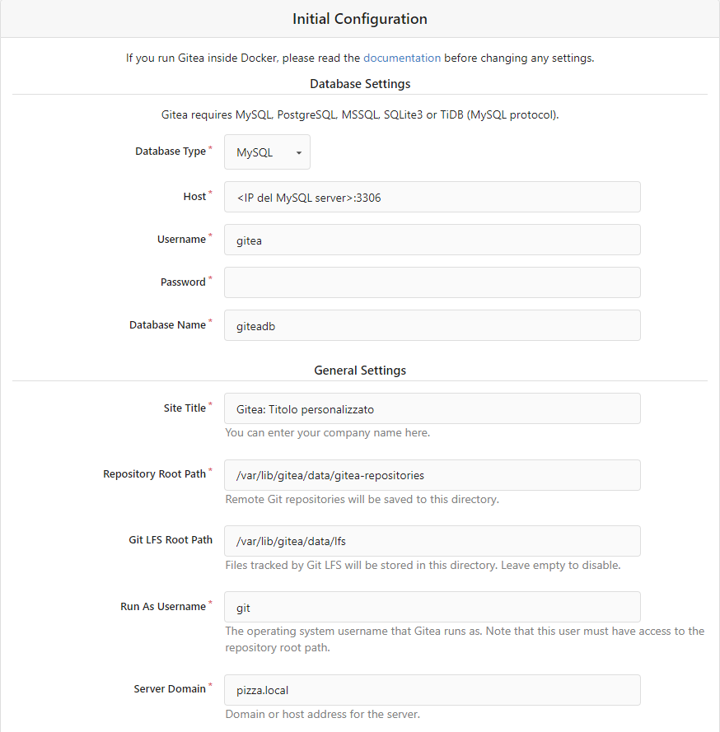720x732 pixels.
Task: Focus the empty Password field
Action: (x=432, y=282)
